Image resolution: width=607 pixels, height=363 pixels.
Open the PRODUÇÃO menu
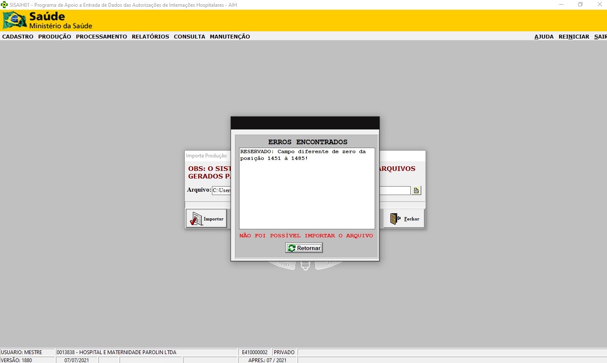(55, 37)
